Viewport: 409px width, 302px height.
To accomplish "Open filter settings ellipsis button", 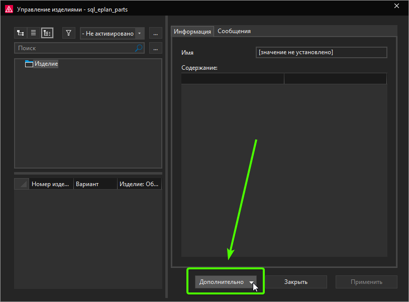I will coord(155,34).
